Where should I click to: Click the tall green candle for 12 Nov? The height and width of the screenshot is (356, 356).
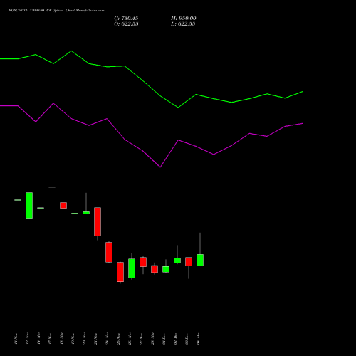pos(29,205)
